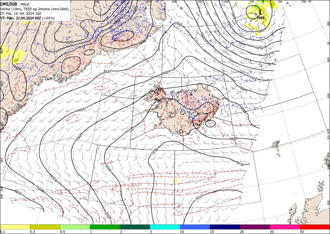Viewport: 330px width, 234px height.
Task: Click the DMI/IGB title text
Action: (9, 4)
